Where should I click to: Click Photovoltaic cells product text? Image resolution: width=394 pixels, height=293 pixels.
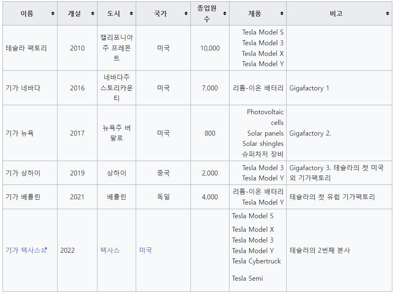pyautogui.click(x=265, y=117)
